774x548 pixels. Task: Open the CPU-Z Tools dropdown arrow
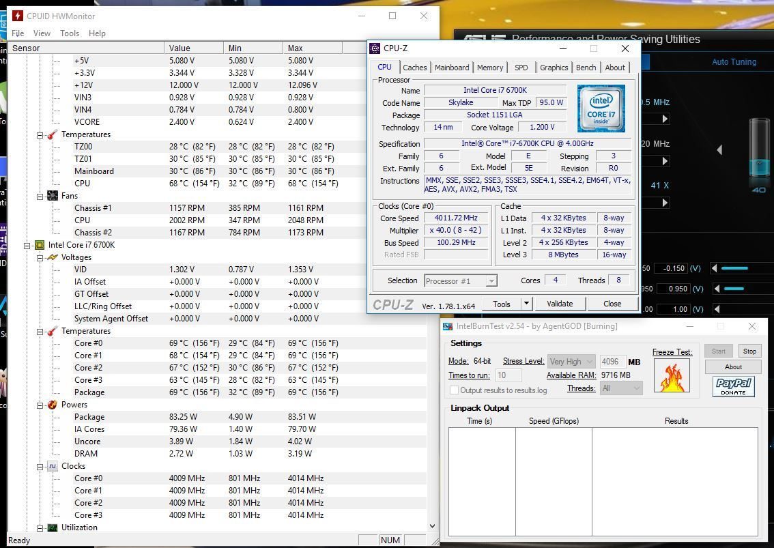tap(527, 304)
